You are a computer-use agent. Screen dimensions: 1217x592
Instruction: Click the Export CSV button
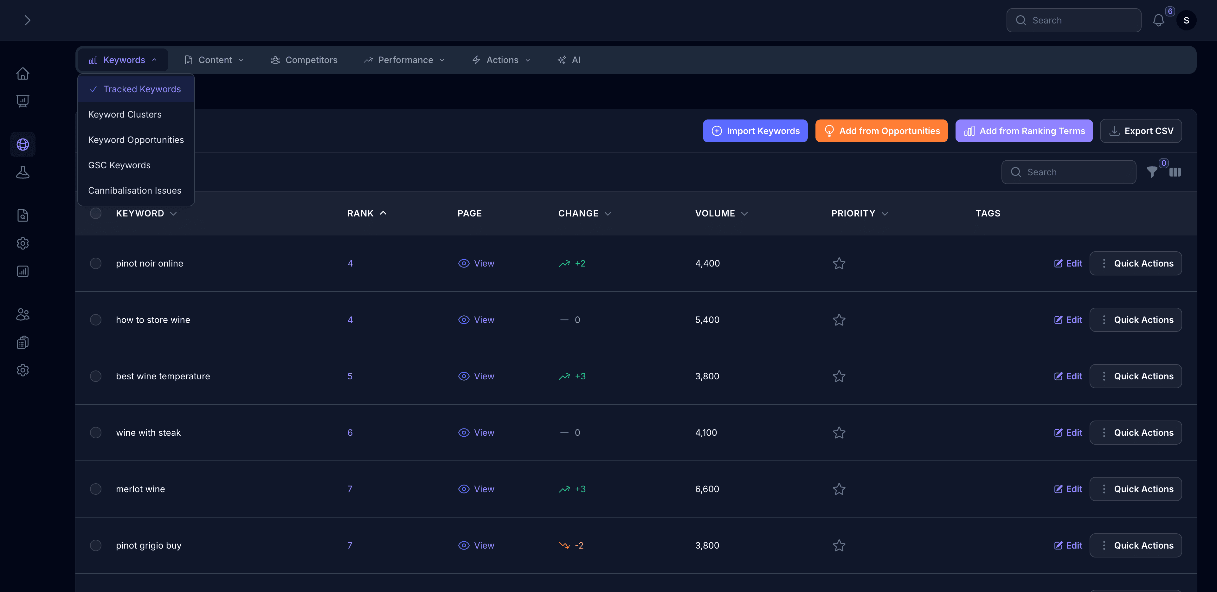pyautogui.click(x=1141, y=131)
